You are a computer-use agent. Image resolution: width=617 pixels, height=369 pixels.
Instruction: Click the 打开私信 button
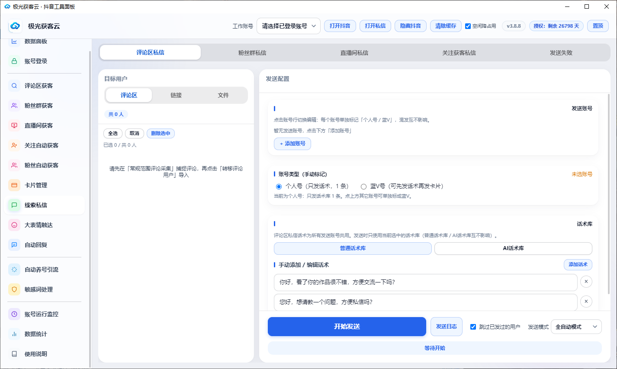click(375, 26)
